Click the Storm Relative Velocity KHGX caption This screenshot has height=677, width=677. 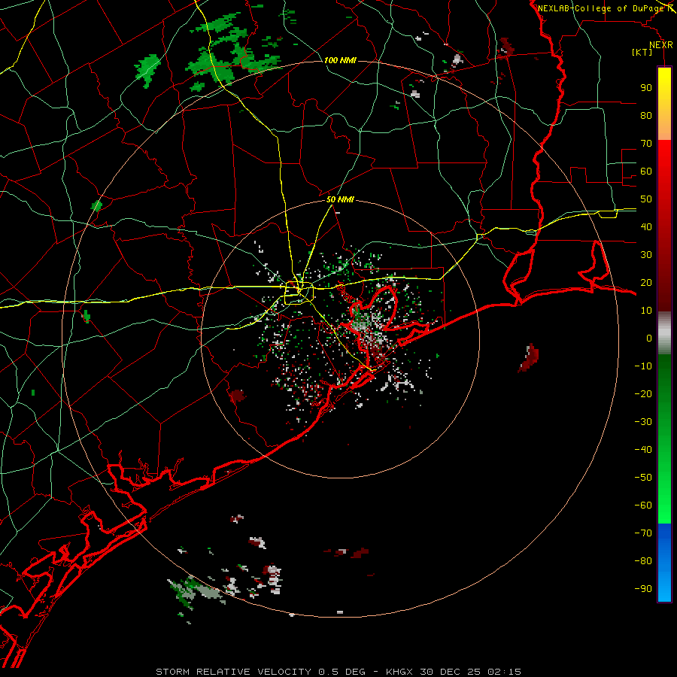click(x=338, y=672)
